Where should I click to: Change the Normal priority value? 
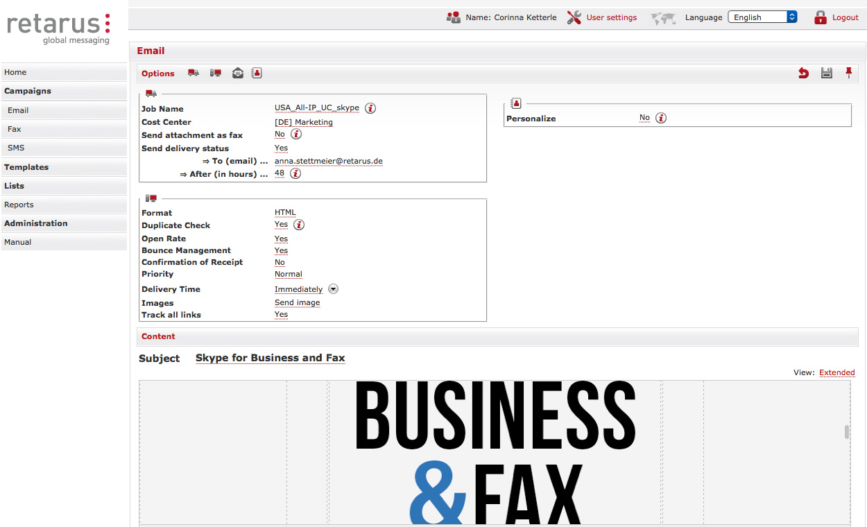[289, 274]
